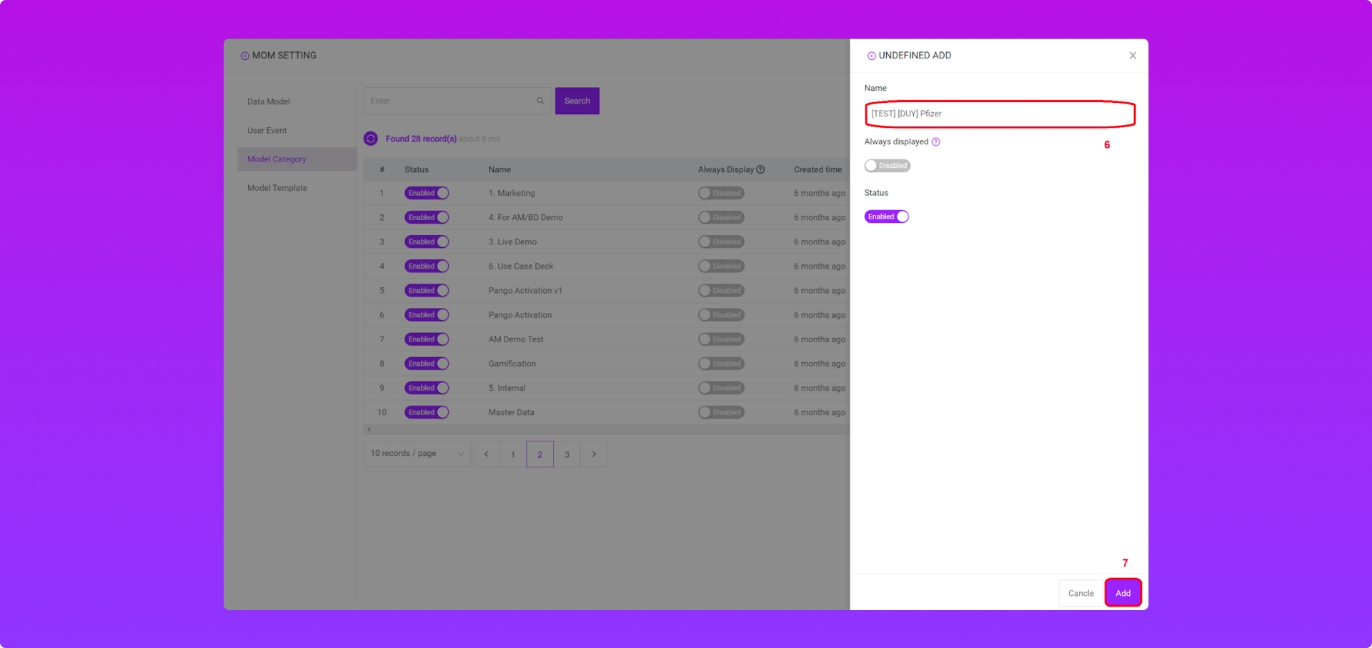Image resolution: width=1372 pixels, height=648 pixels.
Task: Click the back icon beside MOM SETTING title
Action: coord(244,56)
